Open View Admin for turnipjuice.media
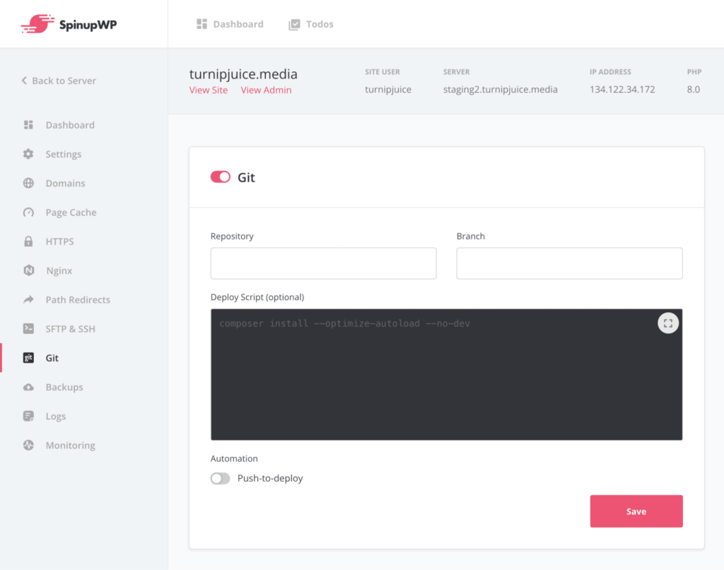 coord(266,90)
